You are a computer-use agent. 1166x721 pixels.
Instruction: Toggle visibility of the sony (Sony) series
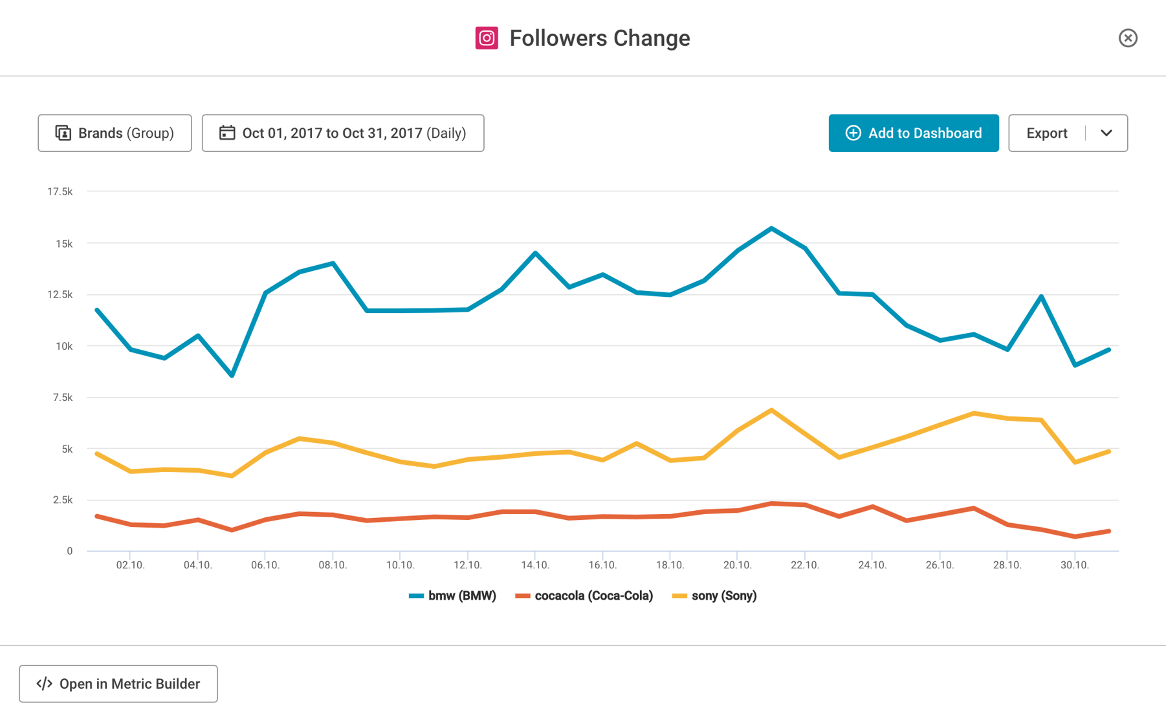coord(725,595)
